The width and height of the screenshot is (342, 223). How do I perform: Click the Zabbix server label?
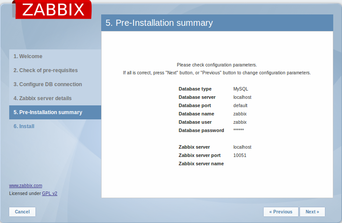pyautogui.click(x=194, y=147)
